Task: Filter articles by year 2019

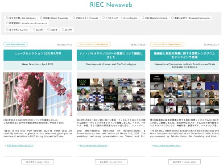Action: (63, 29)
